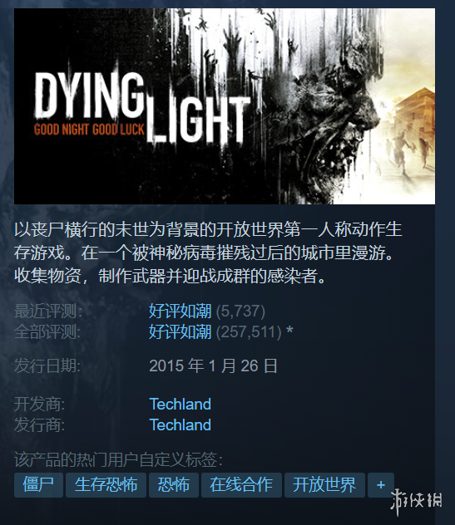Click the all review count 257,511
This screenshot has width=455, height=525.
click(249, 331)
